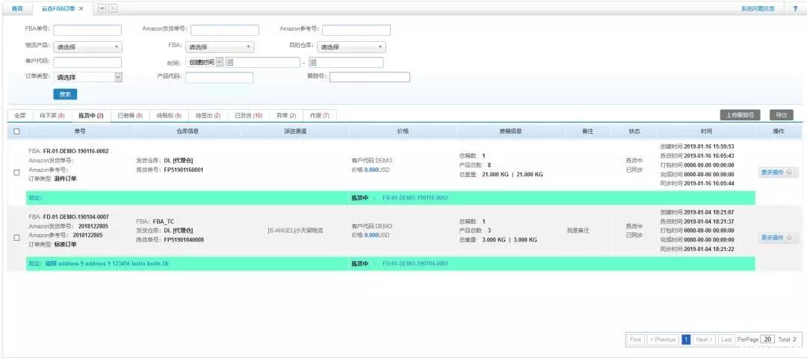Image resolution: width=807 pixels, height=361 pixels.
Task: Tick the select-all checkbox in table header
Action: 16,132
